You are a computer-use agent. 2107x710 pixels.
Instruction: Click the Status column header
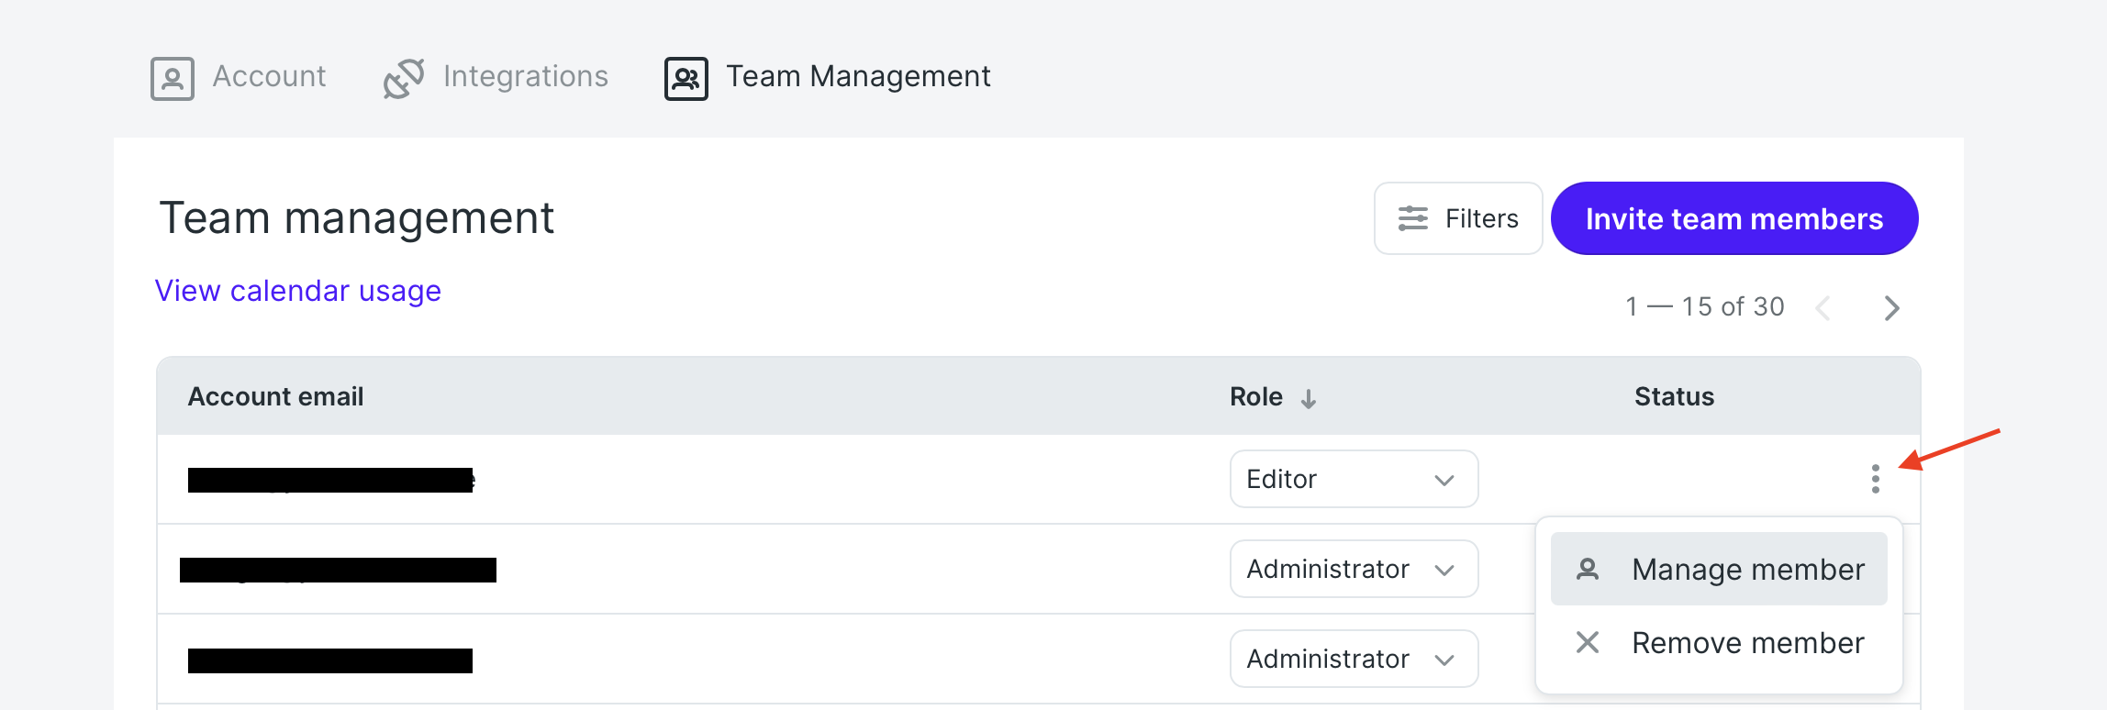click(1674, 396)
